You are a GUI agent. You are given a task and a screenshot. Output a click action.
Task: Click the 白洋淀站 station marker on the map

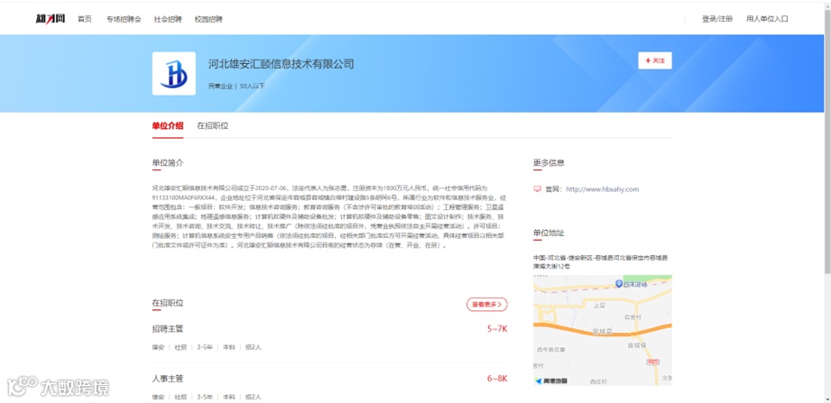click(x=618, y=284)
